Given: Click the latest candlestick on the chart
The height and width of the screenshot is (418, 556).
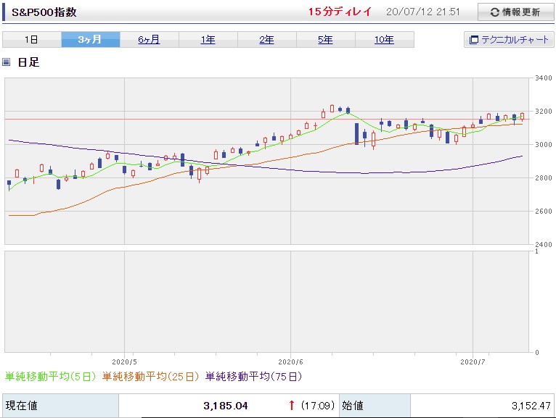Looking at the screenshot, I should [523, 117].
